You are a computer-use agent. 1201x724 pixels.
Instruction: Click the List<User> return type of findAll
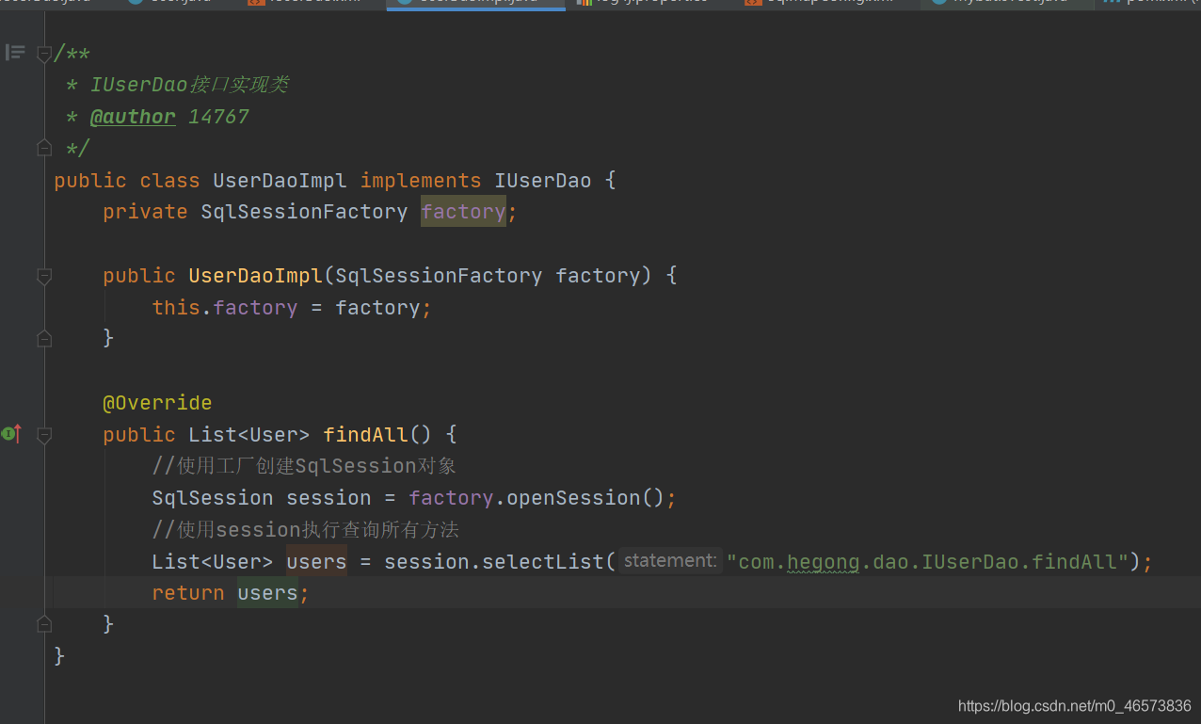(x=249, y=435)
